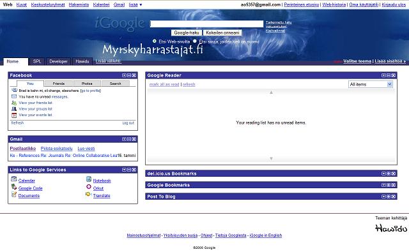Open Postilaatikko in the Gmail gadget
409x252 pixels.
(23, 149)
